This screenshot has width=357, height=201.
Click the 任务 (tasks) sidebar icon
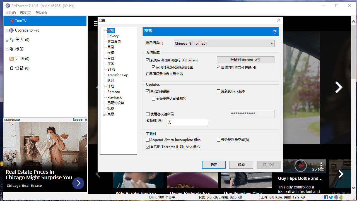point(11,40)
